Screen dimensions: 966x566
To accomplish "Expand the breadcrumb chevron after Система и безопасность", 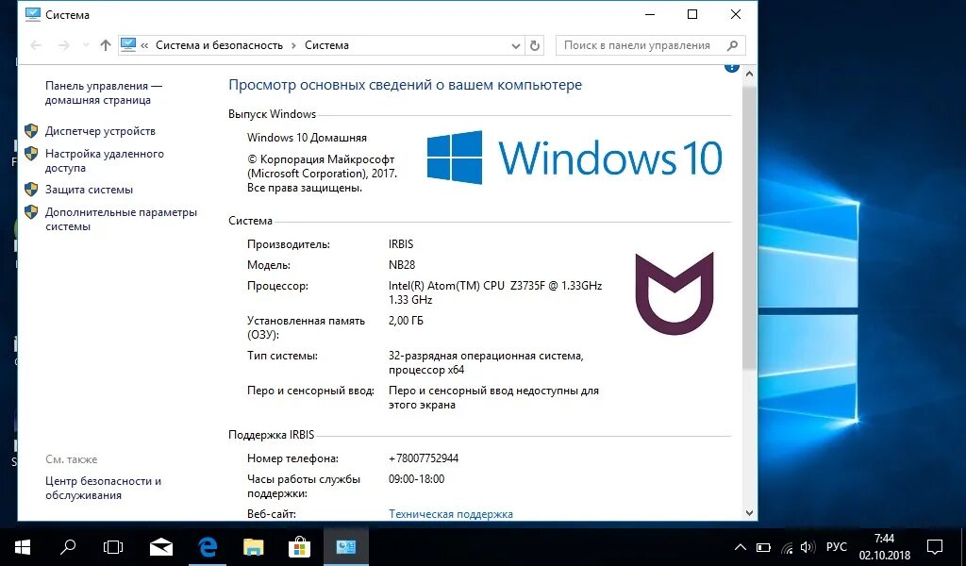I will pos(293,44).
